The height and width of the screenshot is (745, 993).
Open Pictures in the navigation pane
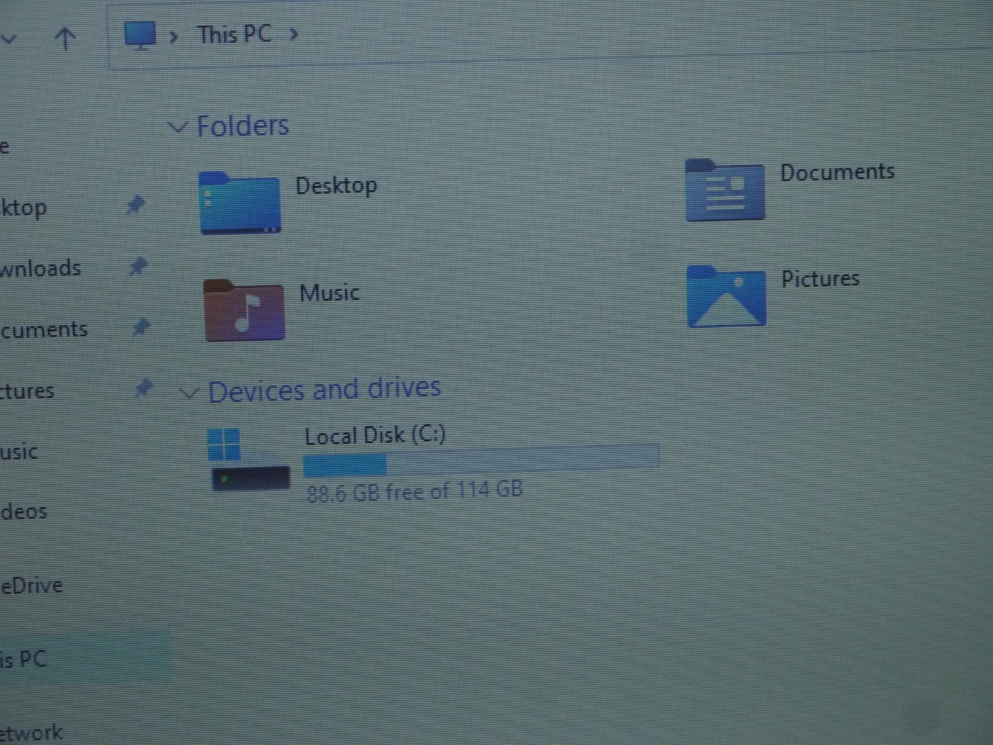27,391
